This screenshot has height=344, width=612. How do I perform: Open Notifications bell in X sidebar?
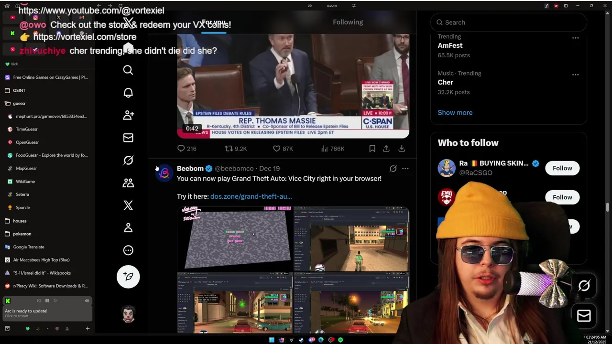[128, 93]
